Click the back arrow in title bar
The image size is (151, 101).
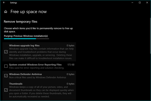coord(4,2)
